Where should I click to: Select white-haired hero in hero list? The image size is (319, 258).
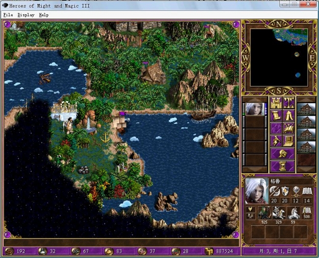255,109
